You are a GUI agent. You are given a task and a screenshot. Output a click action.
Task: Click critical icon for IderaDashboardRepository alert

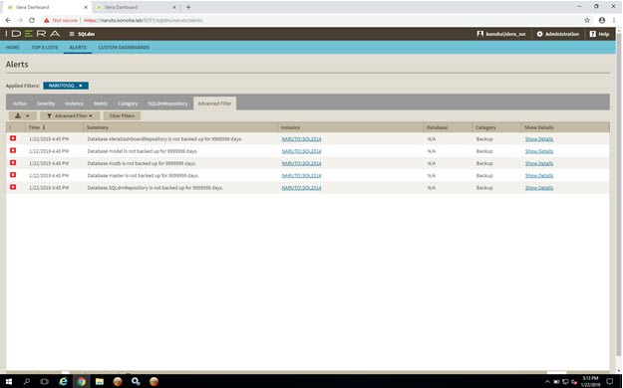click(x=13, y=138)
